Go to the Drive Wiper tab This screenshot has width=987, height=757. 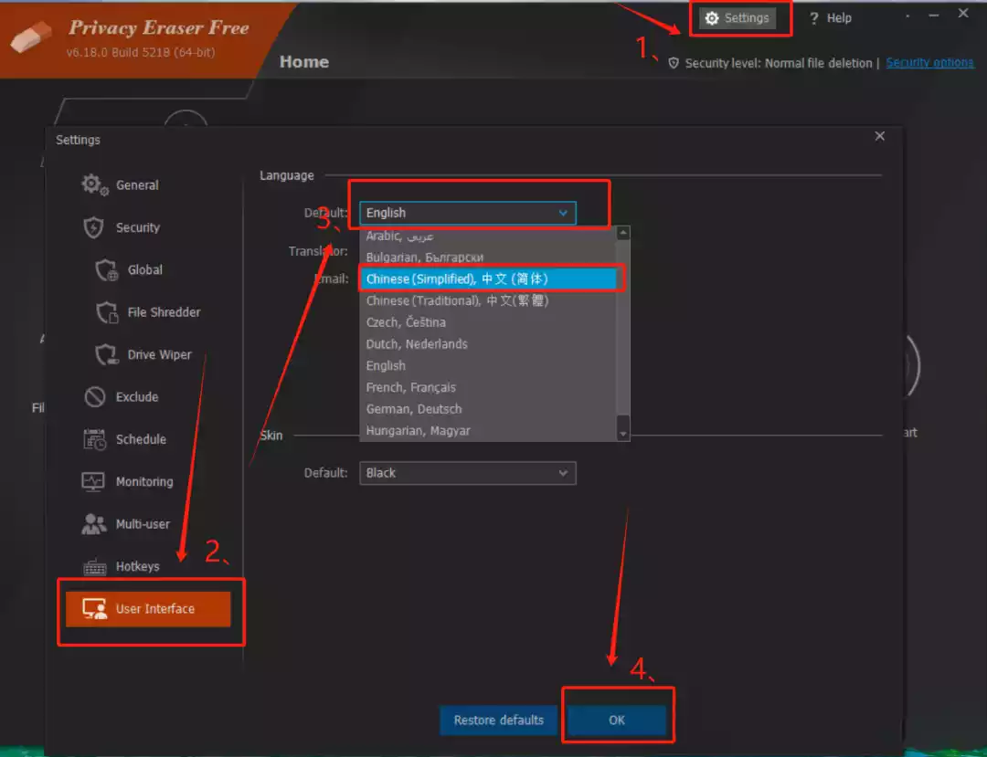(x=159, y=354)
